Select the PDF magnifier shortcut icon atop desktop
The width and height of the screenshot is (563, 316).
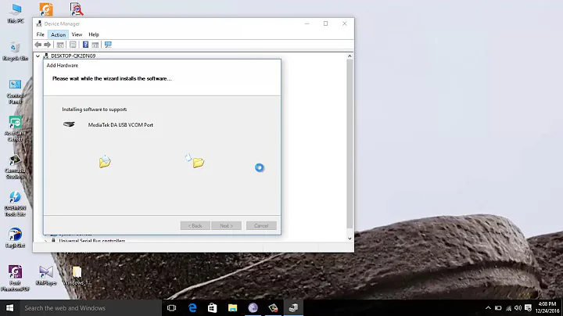(77, 9)
